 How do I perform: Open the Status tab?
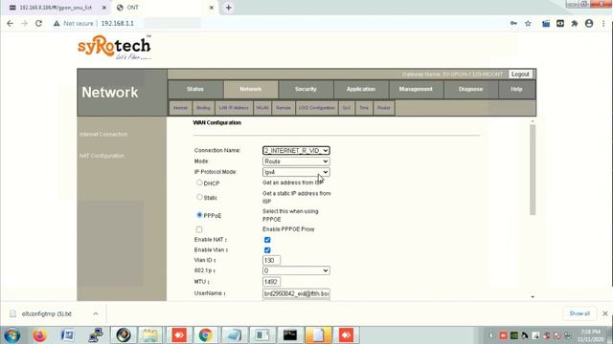click(x=195, y=89)
